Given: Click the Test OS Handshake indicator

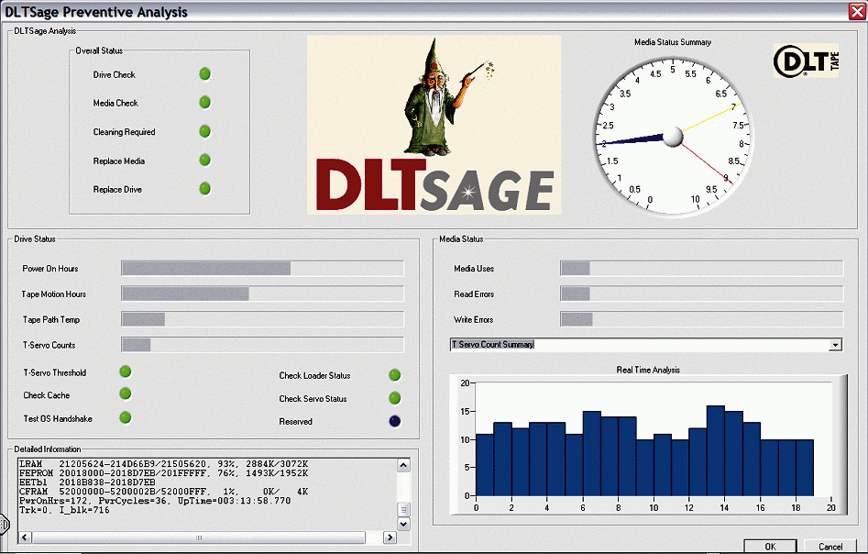Looking at the screenshot, I should coord(126,417).
